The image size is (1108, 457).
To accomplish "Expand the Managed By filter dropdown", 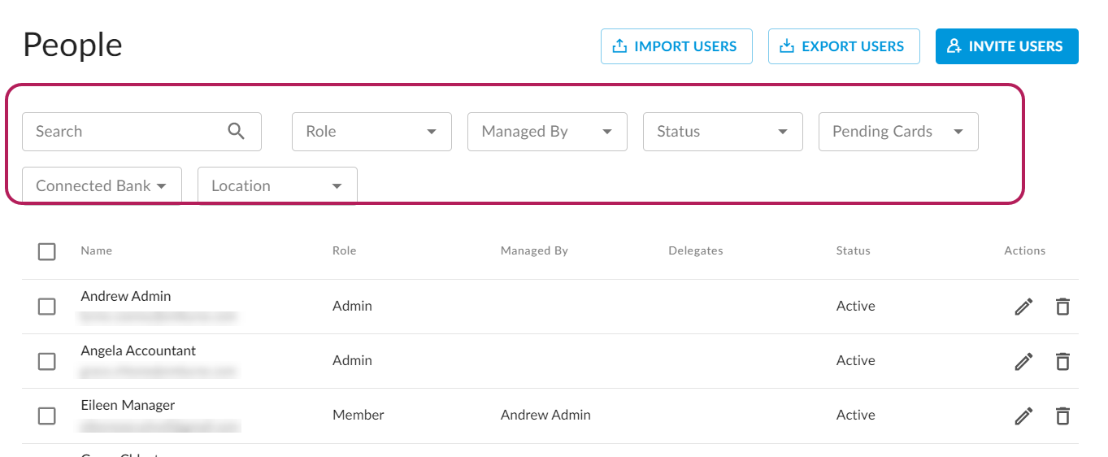I will [547, 132].
